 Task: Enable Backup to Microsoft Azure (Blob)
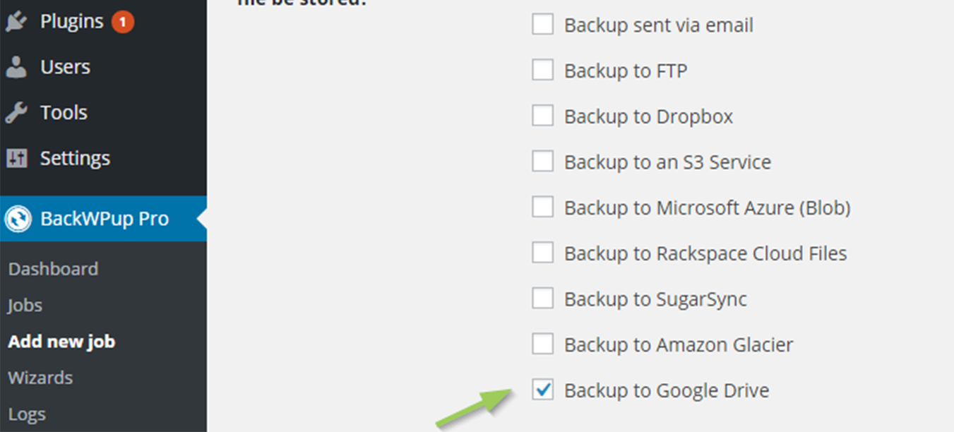point(543,206)
